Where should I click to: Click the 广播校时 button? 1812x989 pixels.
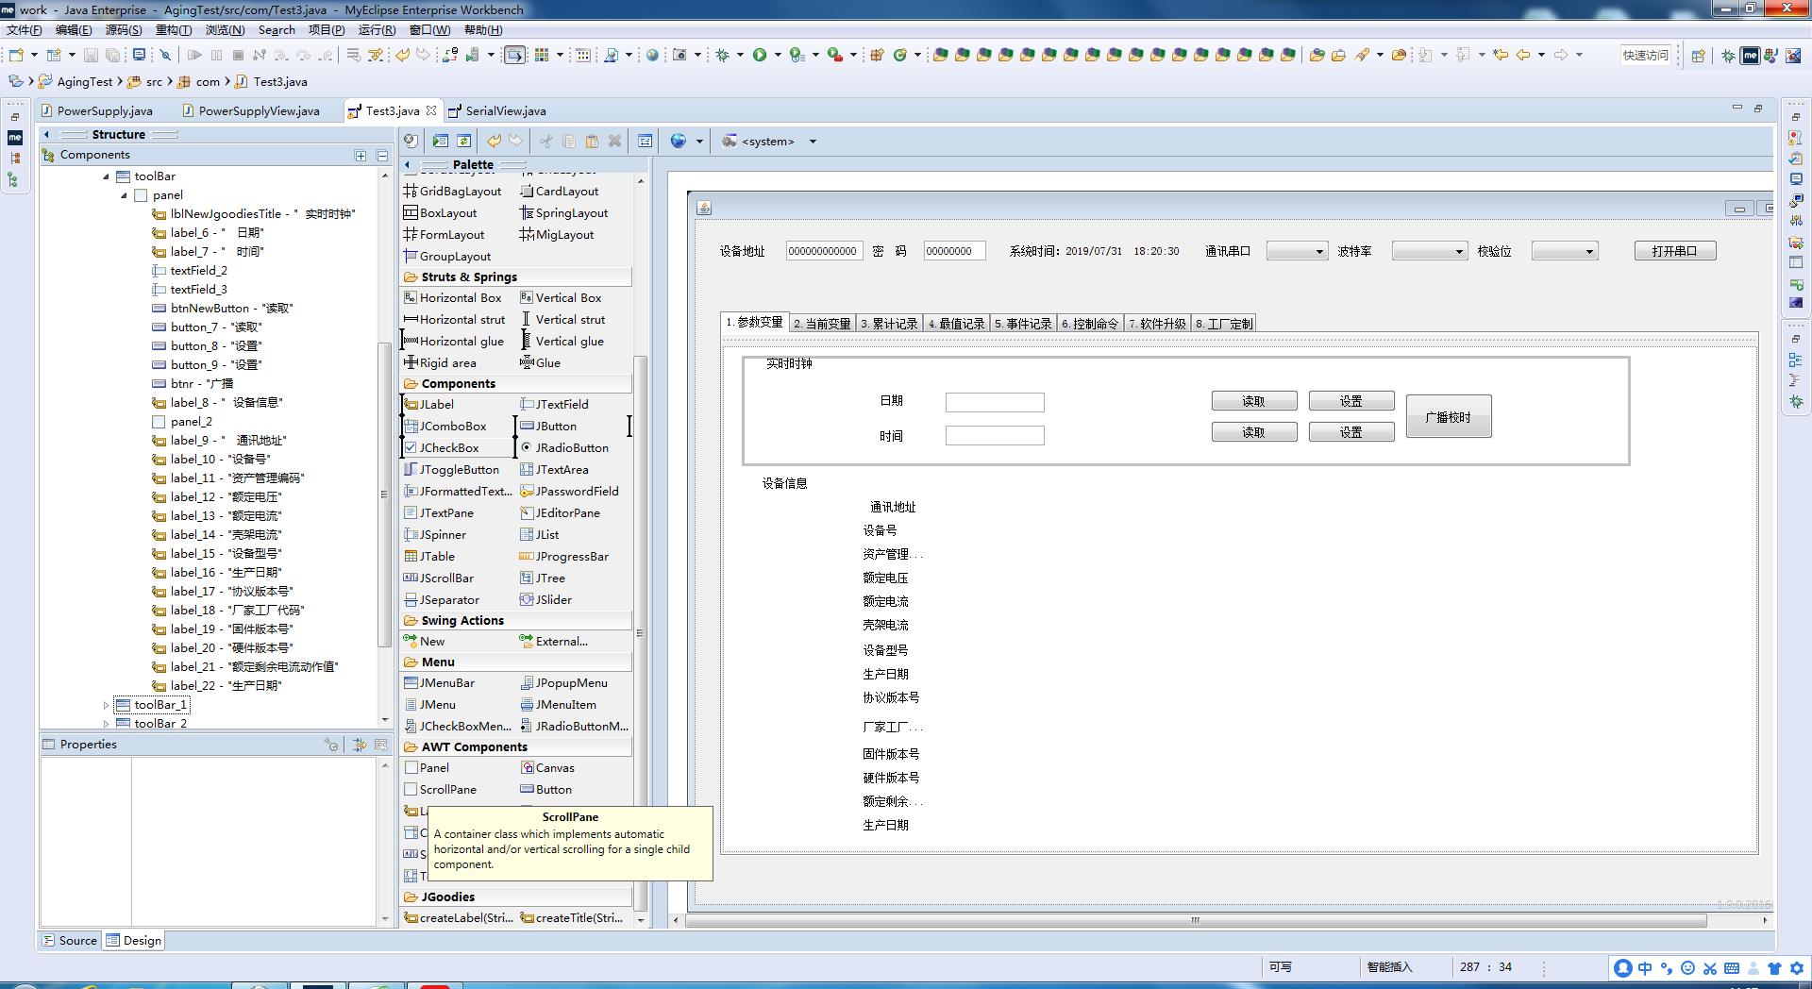click(x=1449, y=417)
